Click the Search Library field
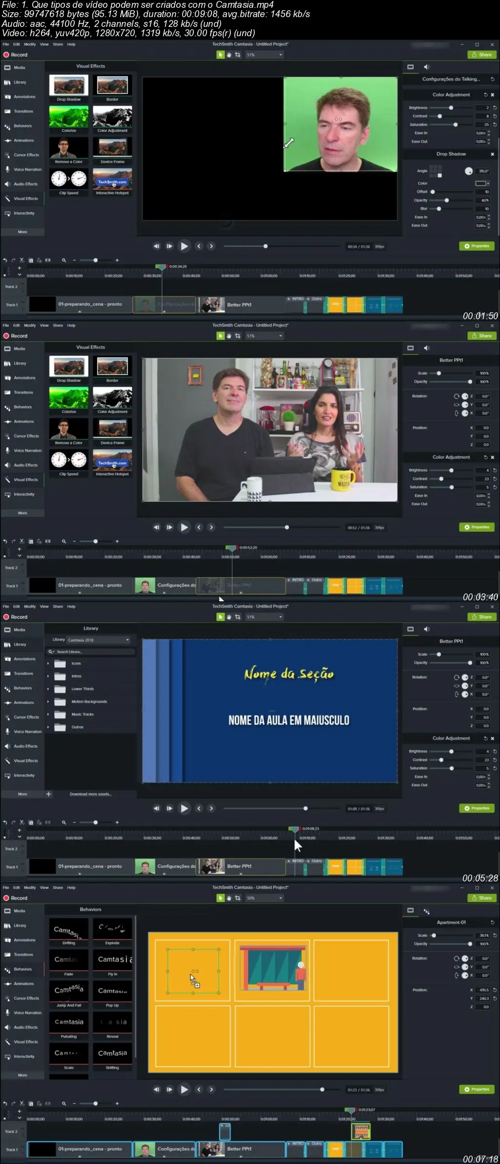The image size is (500, 1164). point(91,652)
